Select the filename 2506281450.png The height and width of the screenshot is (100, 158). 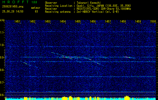tap(13, 7)
